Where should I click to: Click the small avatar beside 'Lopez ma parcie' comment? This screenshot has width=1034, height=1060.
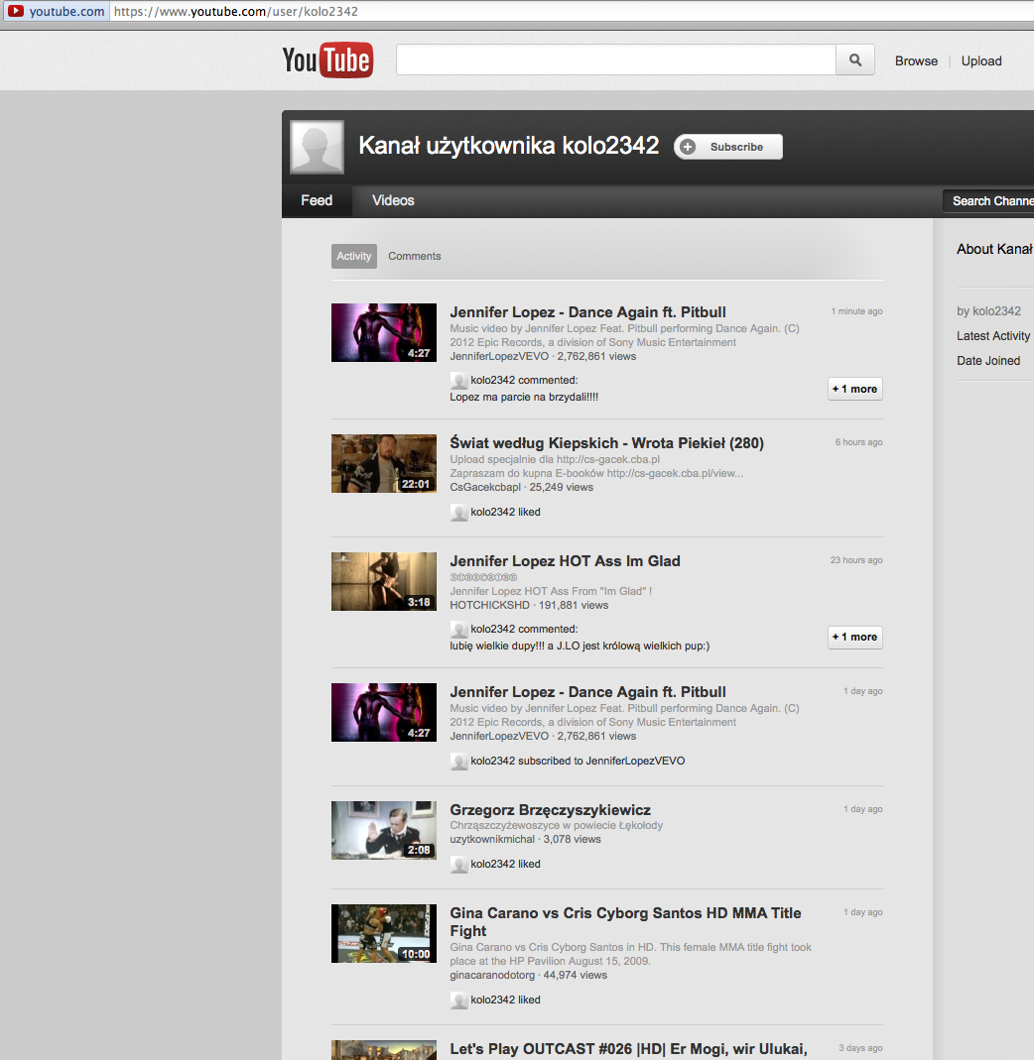pos(458,381)
